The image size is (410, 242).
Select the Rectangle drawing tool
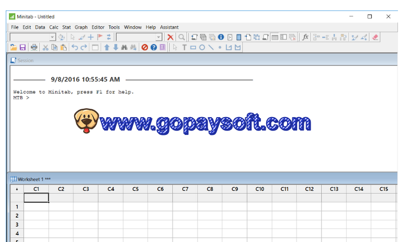click(x=193, y=47)
